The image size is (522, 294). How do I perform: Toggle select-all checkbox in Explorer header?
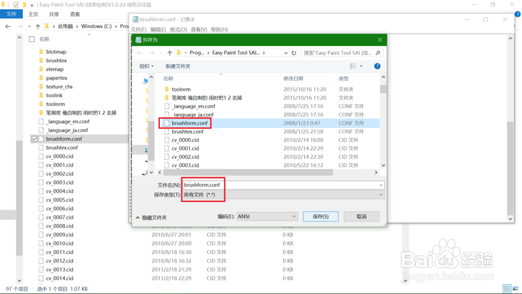(x=32, y=39)
